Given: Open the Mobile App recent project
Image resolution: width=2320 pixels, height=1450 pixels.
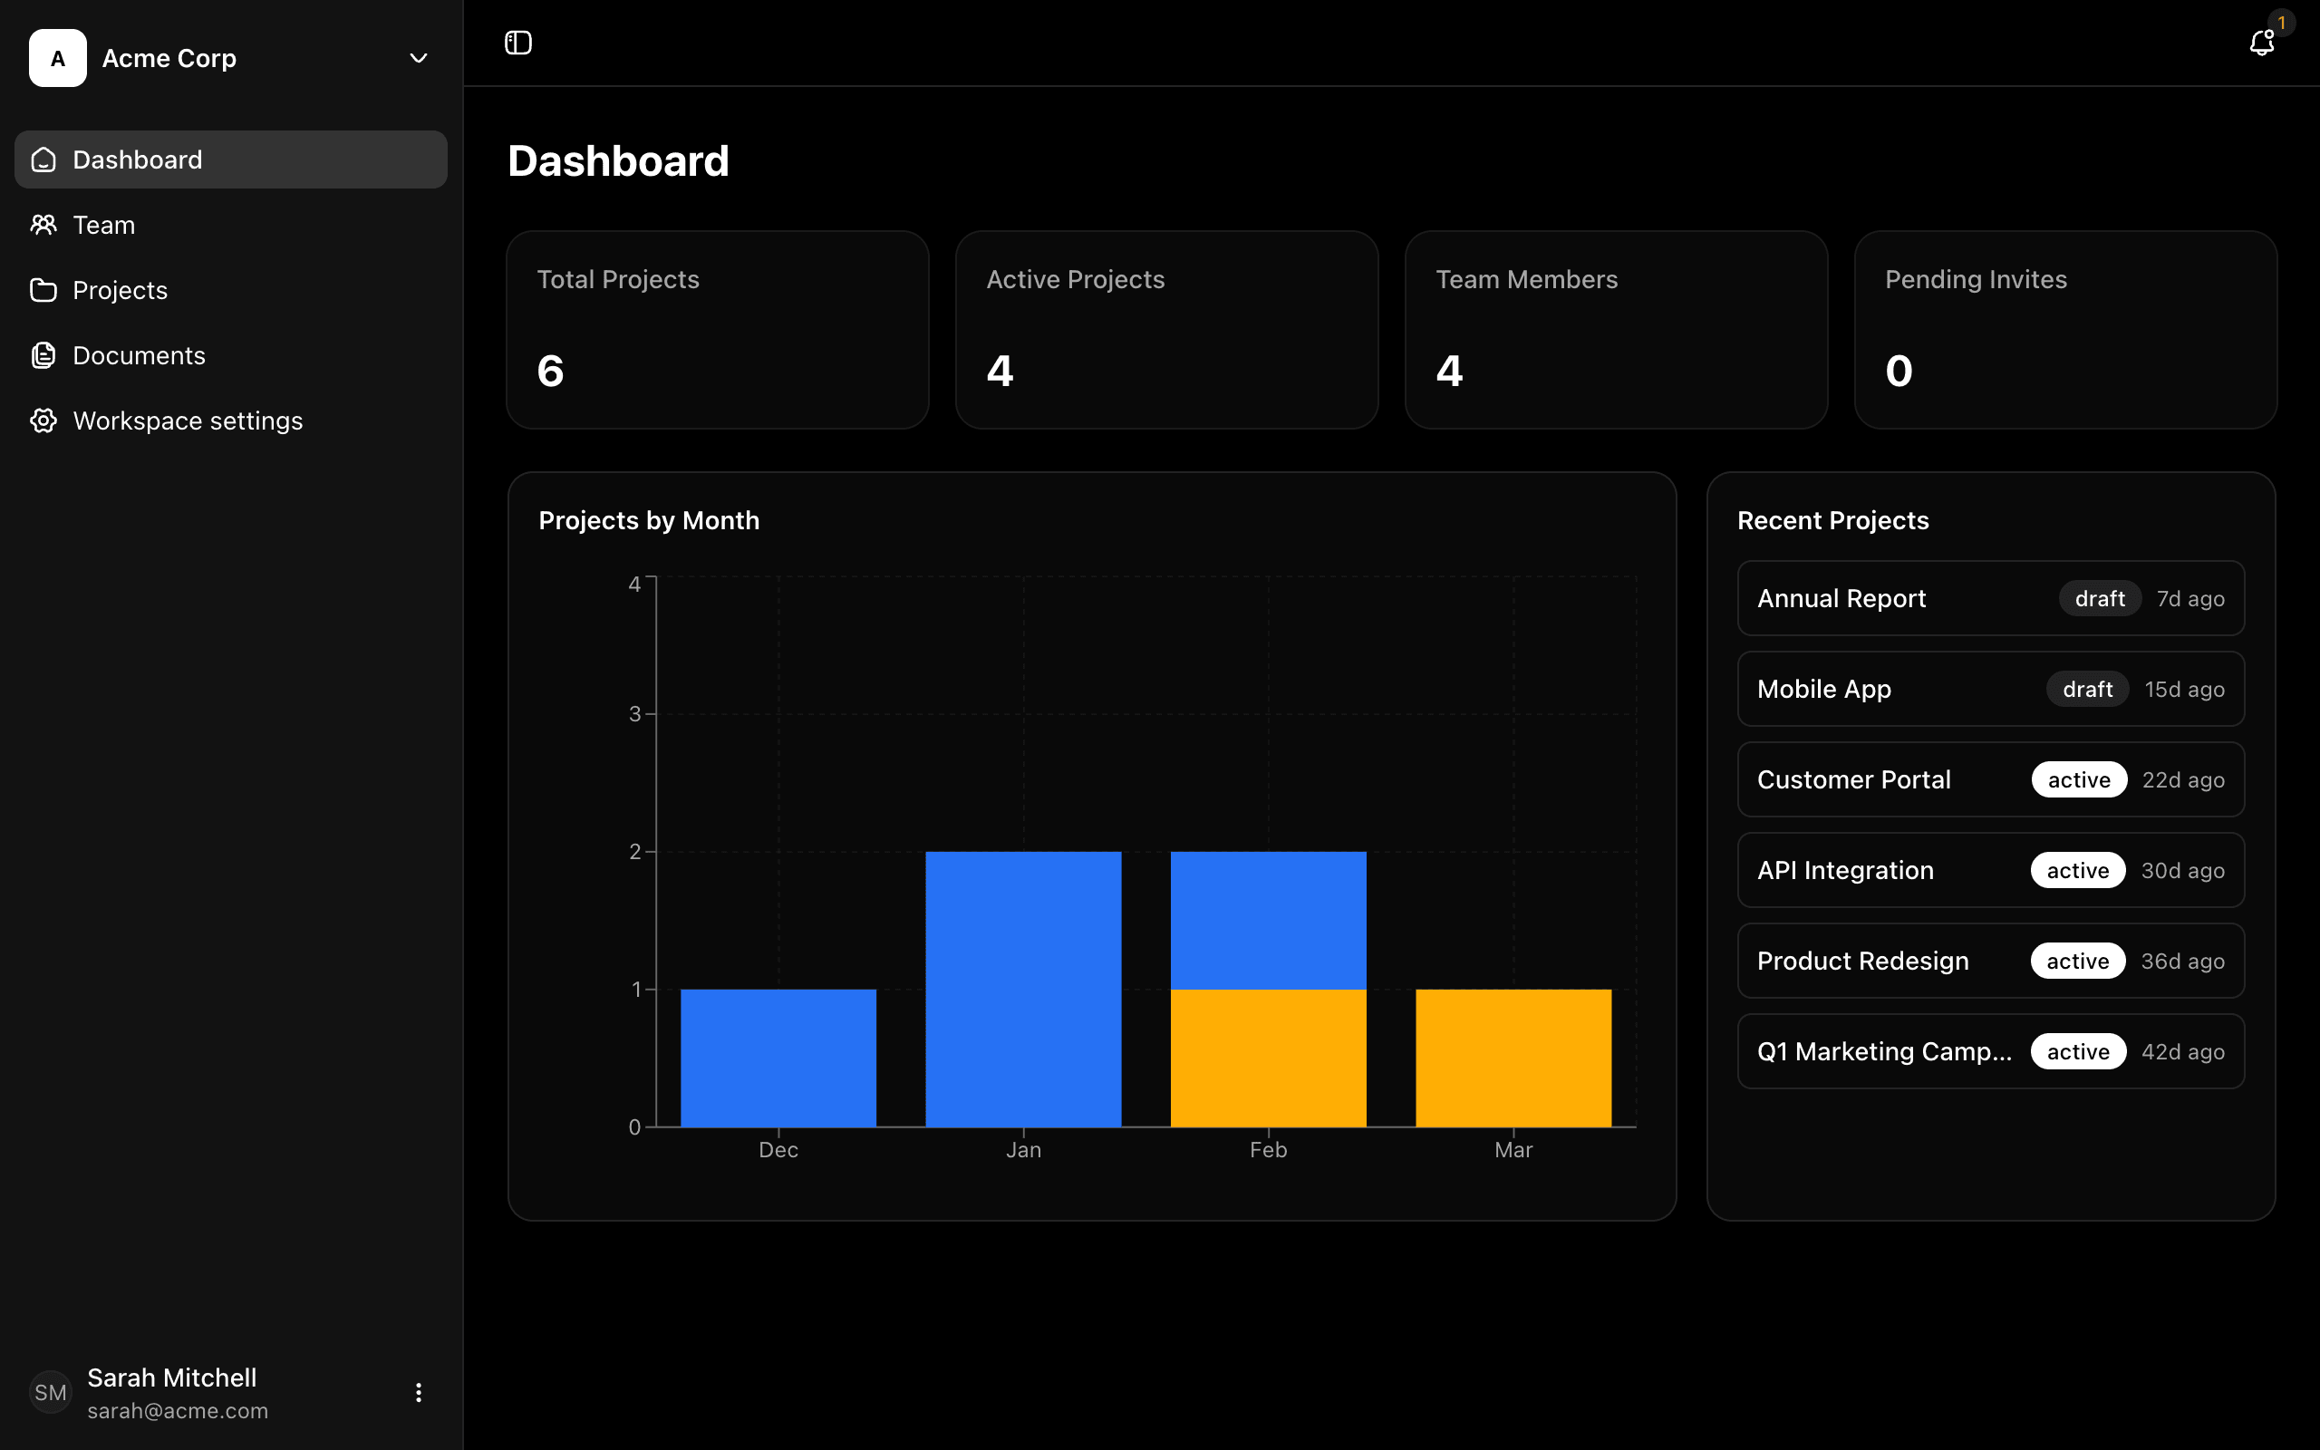Looking at the screenshot, I should coord(1989,689).
